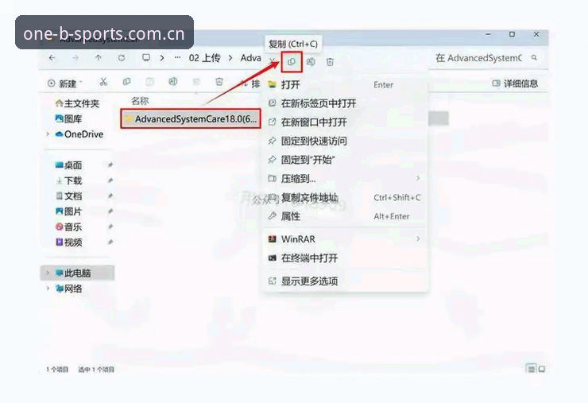Click the toolbar Rename icon
The image size is (588, 403).
173,82
